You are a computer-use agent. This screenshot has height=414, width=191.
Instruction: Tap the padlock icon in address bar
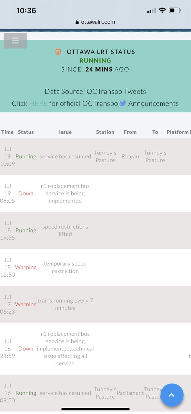pos(77,22)
